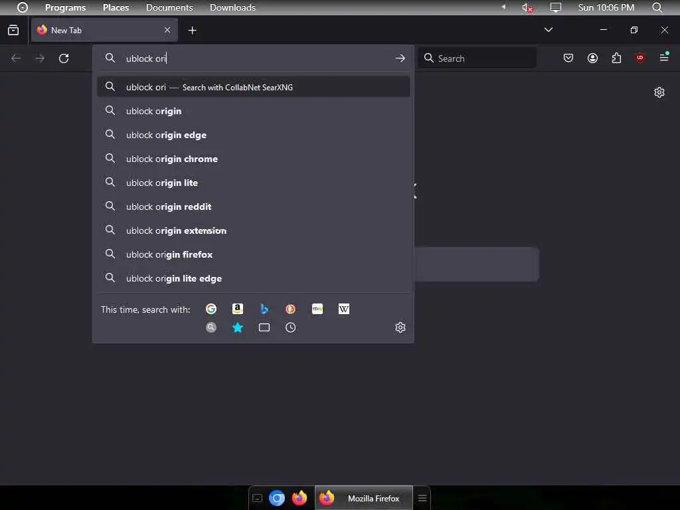
Task: Open search settings gear in dropdown
Action: click(x=400, y=327)
